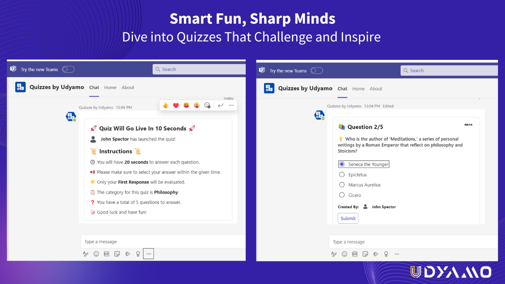Submit the quiz answer
Image resolution: width=505 pixels, height=284 pixels.
pyautogui.click(x=348, y=218)
